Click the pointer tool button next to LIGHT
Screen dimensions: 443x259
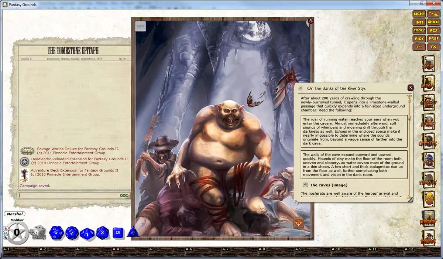433,14
